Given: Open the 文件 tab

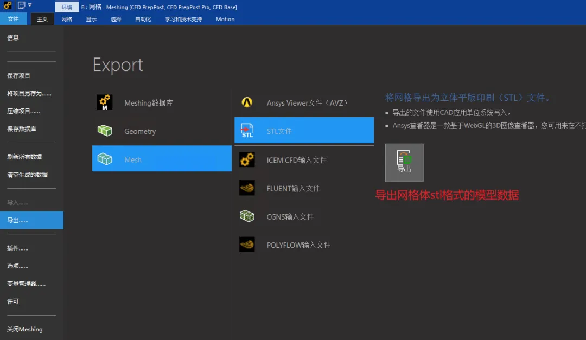Looking at the screenshot, I should pyautogui.click(x=13, y=19).
